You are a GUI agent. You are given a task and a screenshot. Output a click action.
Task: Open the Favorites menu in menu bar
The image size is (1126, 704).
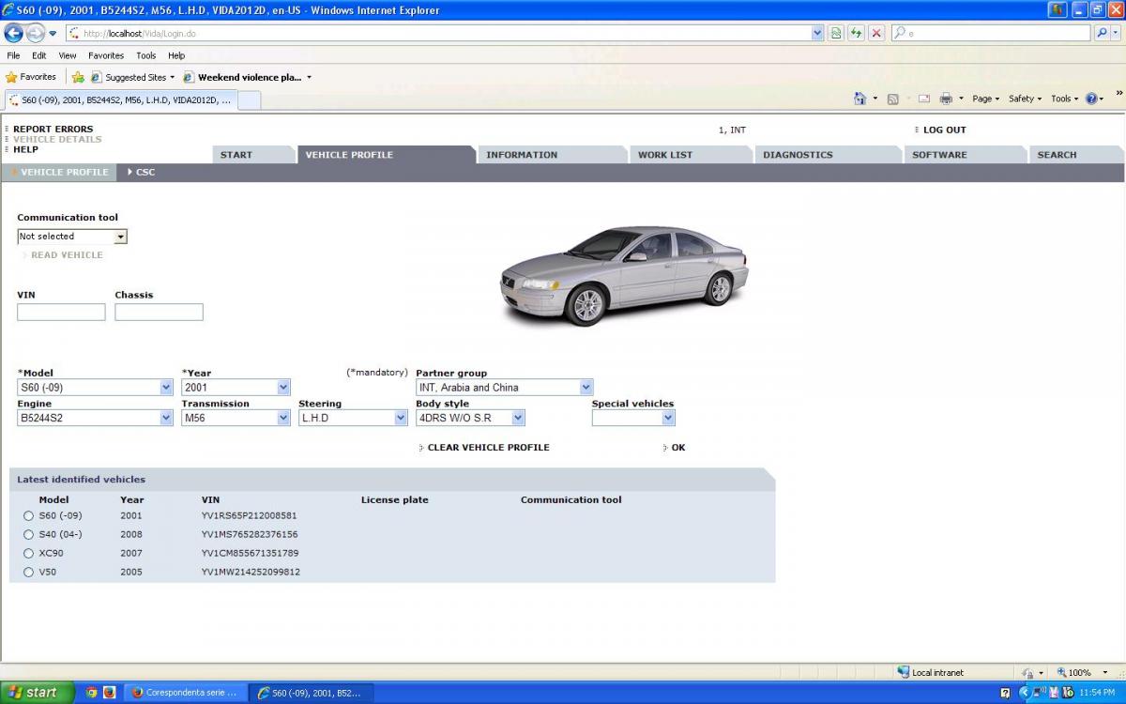pos(106,55)
